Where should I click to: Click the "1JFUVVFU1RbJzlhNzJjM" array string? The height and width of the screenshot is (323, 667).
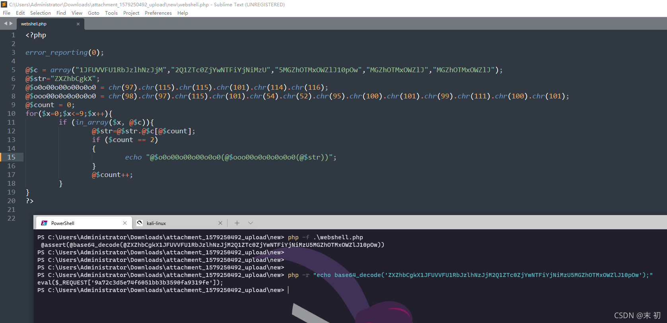point(121,70)
